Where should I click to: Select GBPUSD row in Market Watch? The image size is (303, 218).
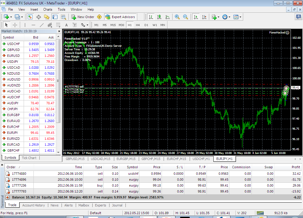click(29, 50)
